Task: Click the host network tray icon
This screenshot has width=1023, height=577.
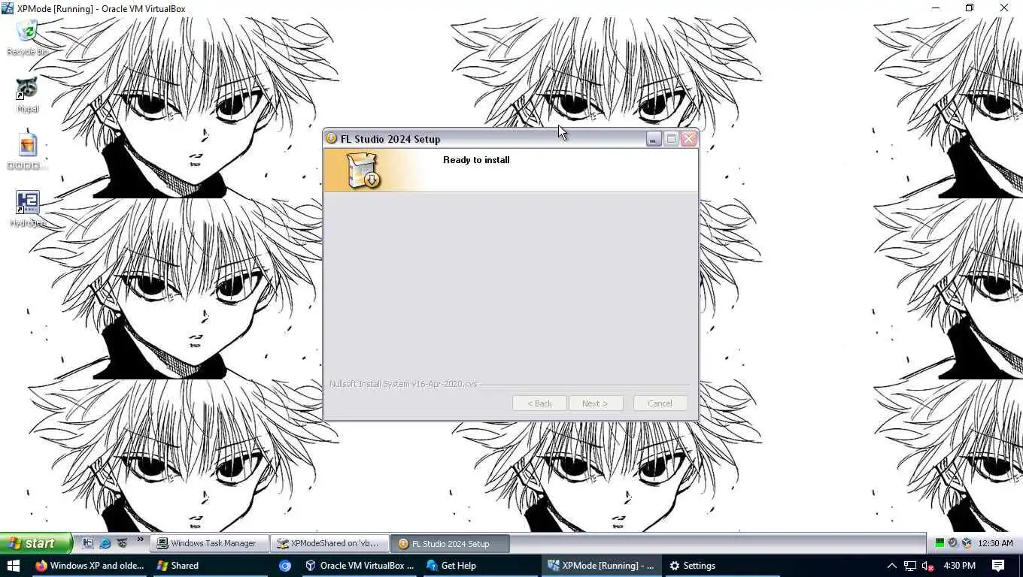Action: (x=910, y=566)
